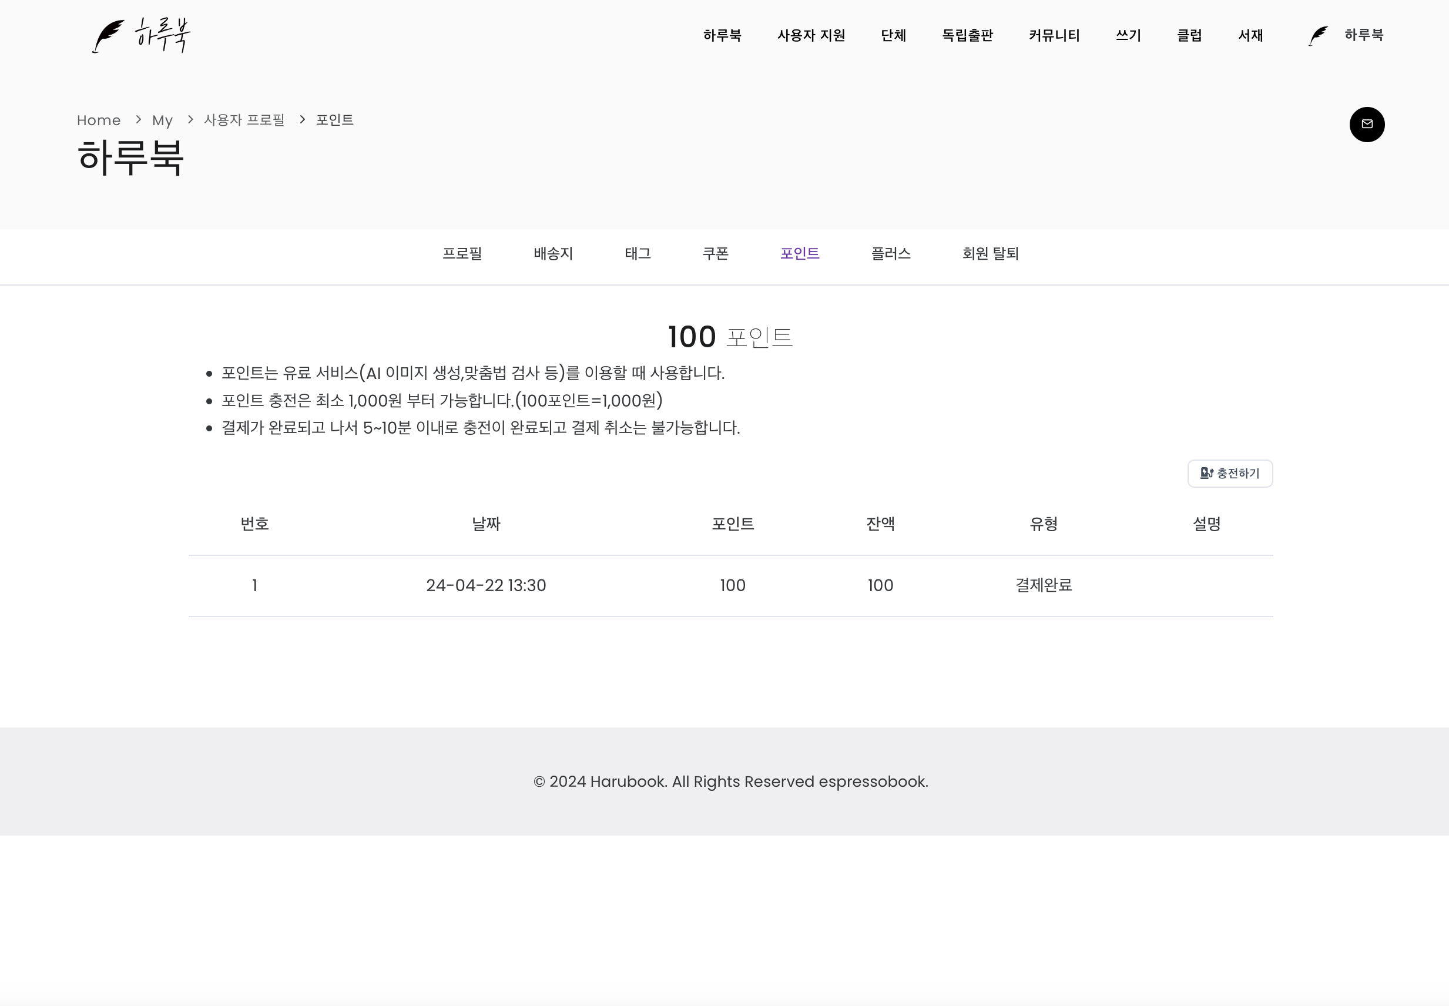Open the 사용자 지원 nav menu
This screenshot has width=1449, height=1006.
tap(810, 35)
